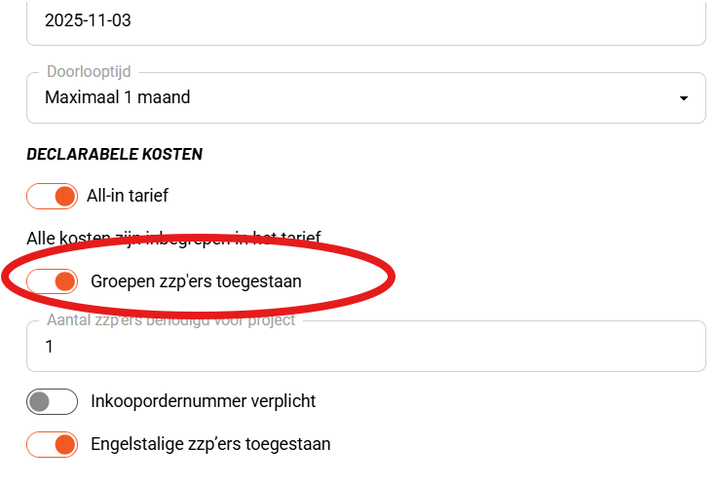Viewport: 718px width, 484px height.
Task: Enable the Inkoopordernummer verplicht switch
Action: point(52,401)
